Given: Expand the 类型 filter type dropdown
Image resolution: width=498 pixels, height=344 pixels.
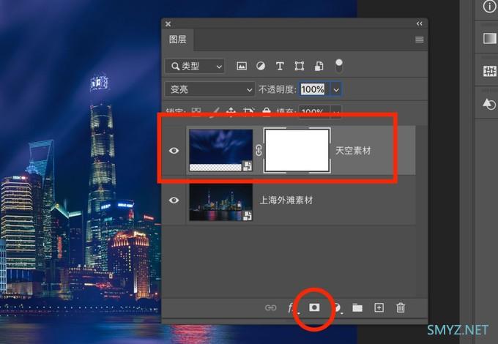Looking at the screenshot, I should click(x=195, y=67).
